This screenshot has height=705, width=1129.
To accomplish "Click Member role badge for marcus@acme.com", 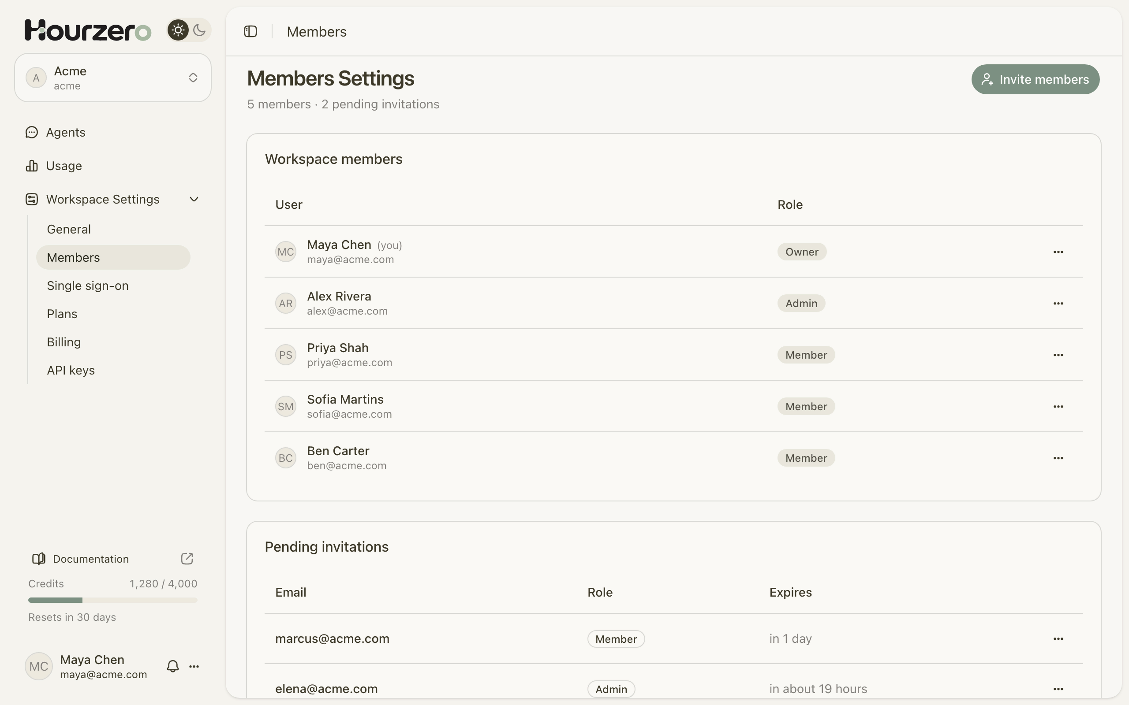I will click(616, 639).
